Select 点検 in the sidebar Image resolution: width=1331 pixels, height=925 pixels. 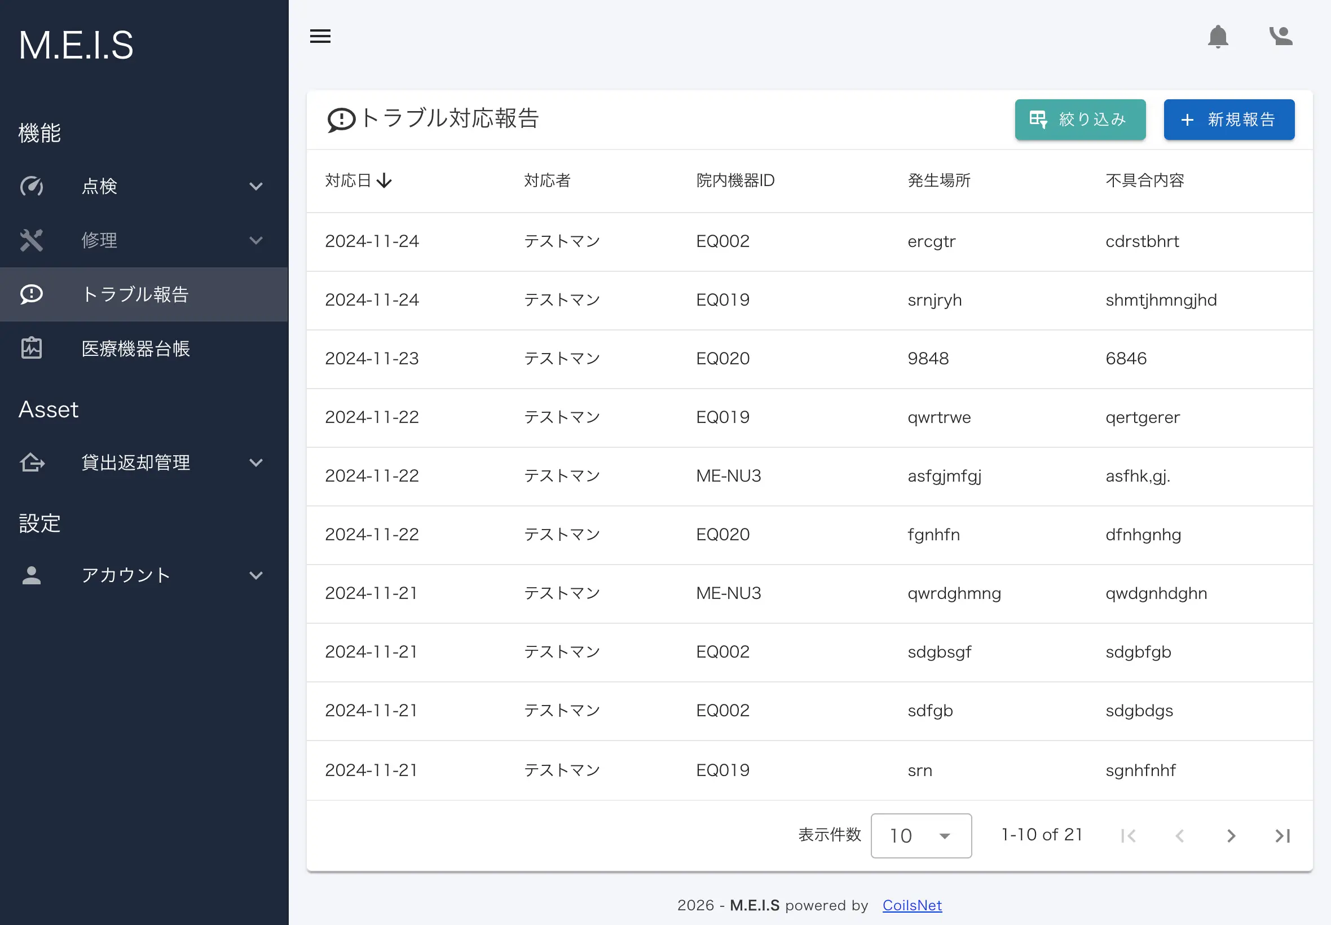[x=144, y=186]
